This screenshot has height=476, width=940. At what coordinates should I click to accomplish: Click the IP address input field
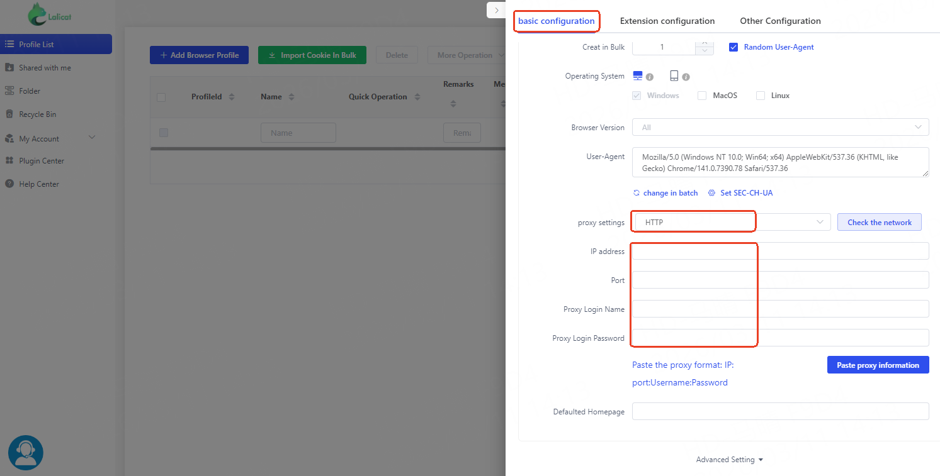pos(780,251)
